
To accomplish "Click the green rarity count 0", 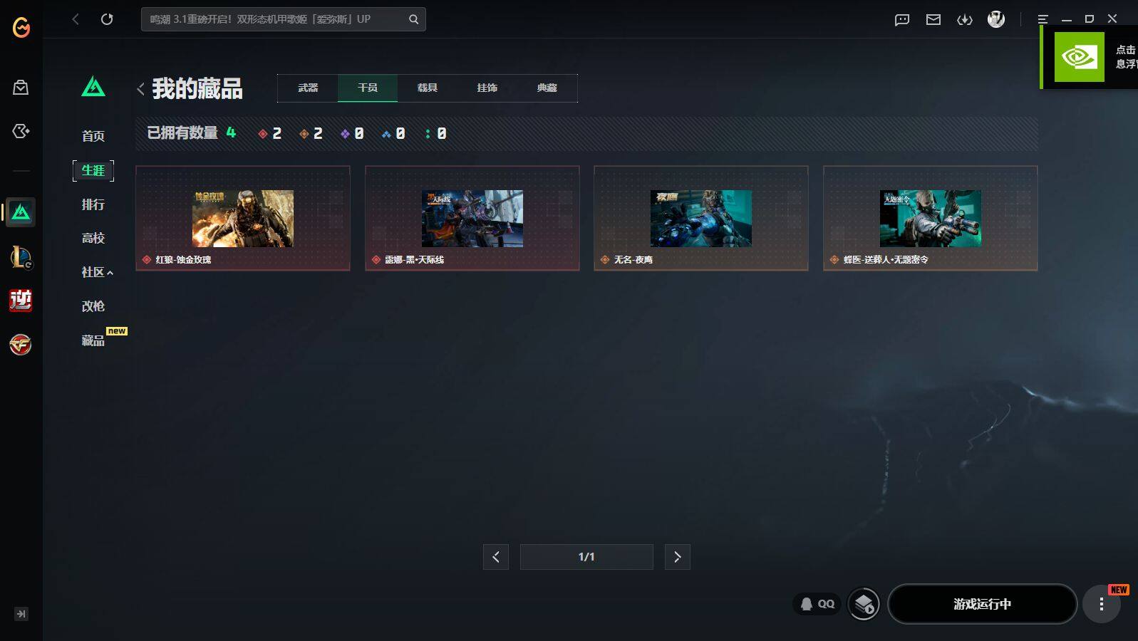I will tap(435, 134).
